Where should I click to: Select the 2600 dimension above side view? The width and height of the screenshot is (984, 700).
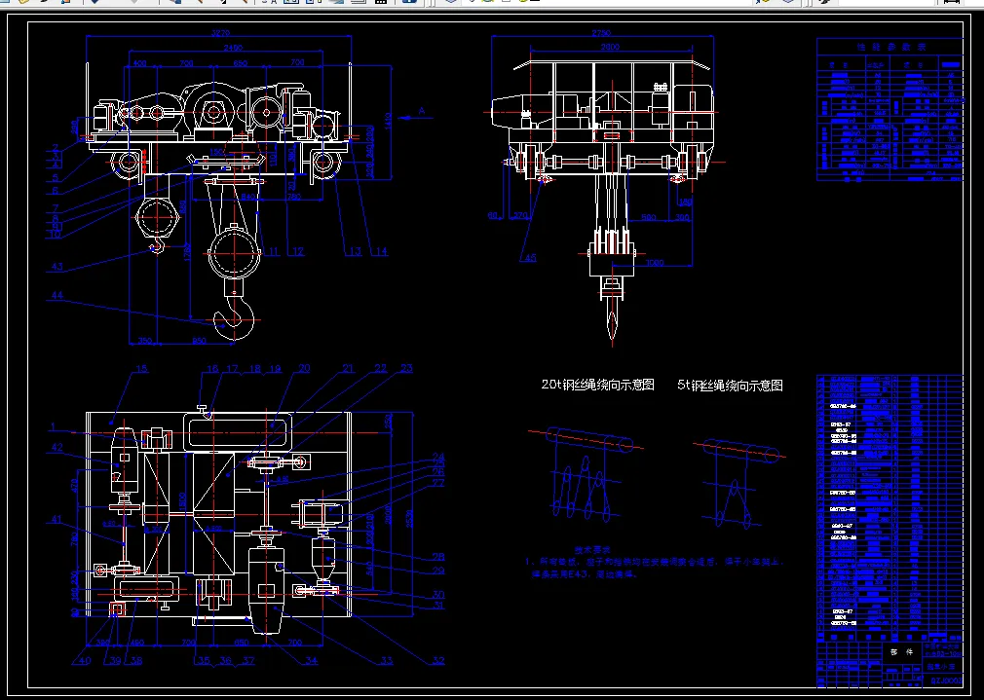point(610,47)
